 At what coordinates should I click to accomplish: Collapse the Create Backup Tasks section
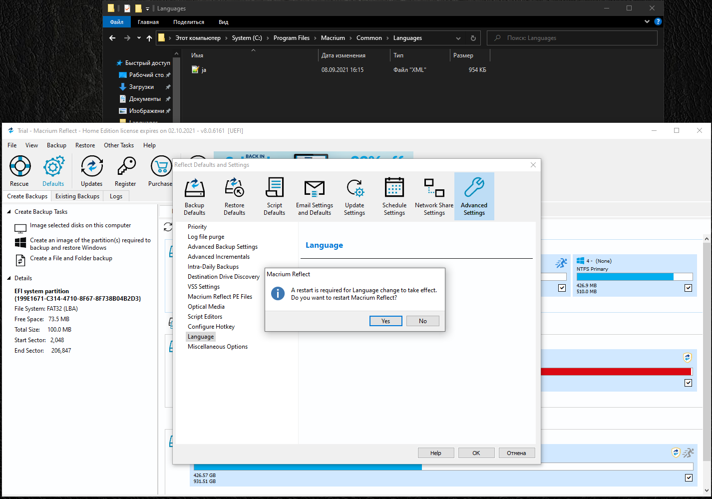[9, 212]
